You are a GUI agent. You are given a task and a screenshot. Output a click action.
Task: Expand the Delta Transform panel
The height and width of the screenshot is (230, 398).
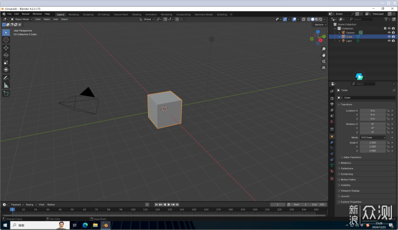point(352,158)
